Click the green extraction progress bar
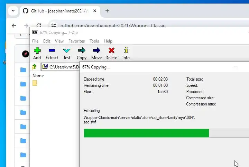Screen dimensions: 249x167 [x=146, y=133]
